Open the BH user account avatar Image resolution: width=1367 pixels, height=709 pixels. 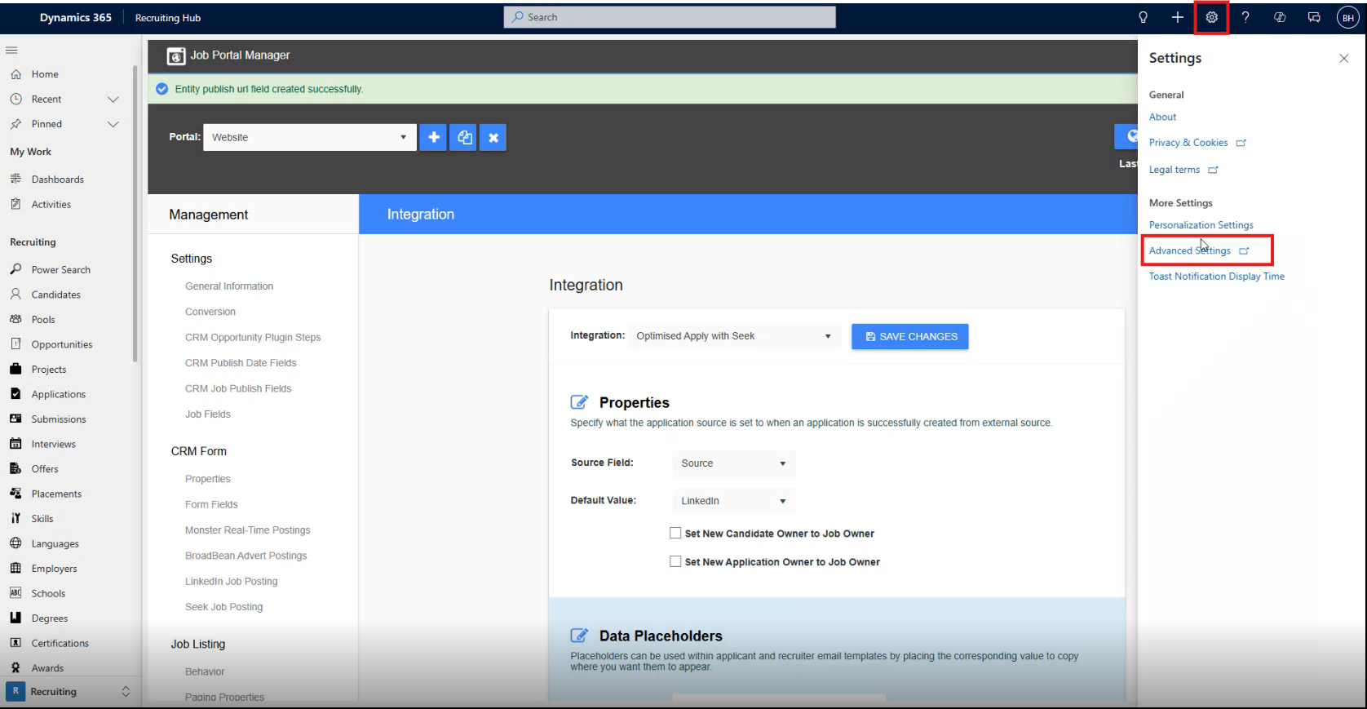(1348, 17)
